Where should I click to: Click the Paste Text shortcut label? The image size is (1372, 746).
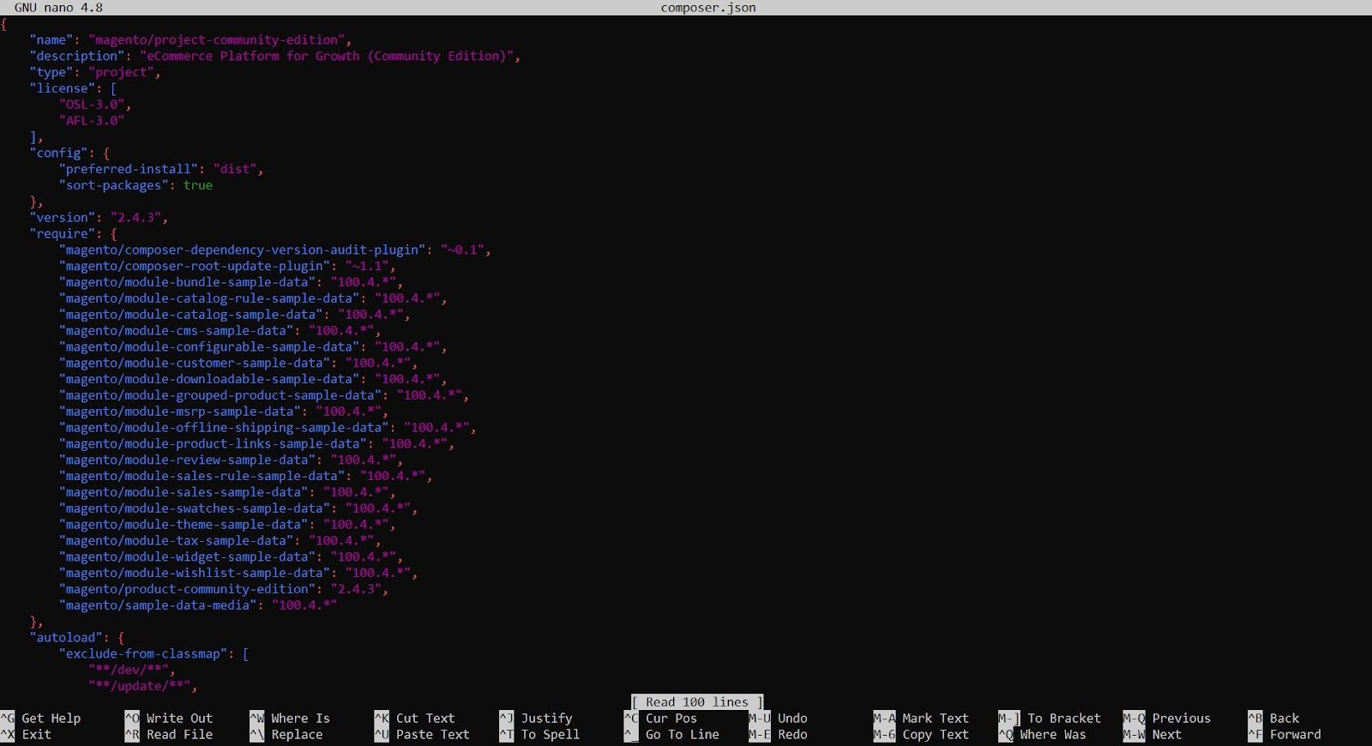point(433,735)
